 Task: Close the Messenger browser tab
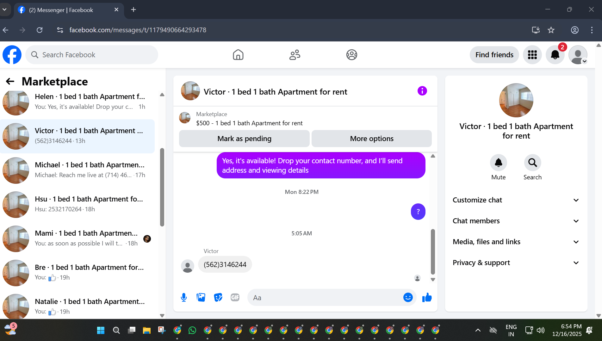(x=116, y=9)
